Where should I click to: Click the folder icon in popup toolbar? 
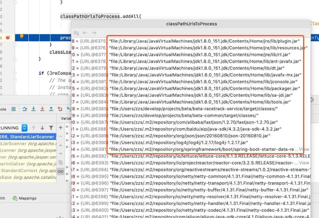(x=76, y=33)
